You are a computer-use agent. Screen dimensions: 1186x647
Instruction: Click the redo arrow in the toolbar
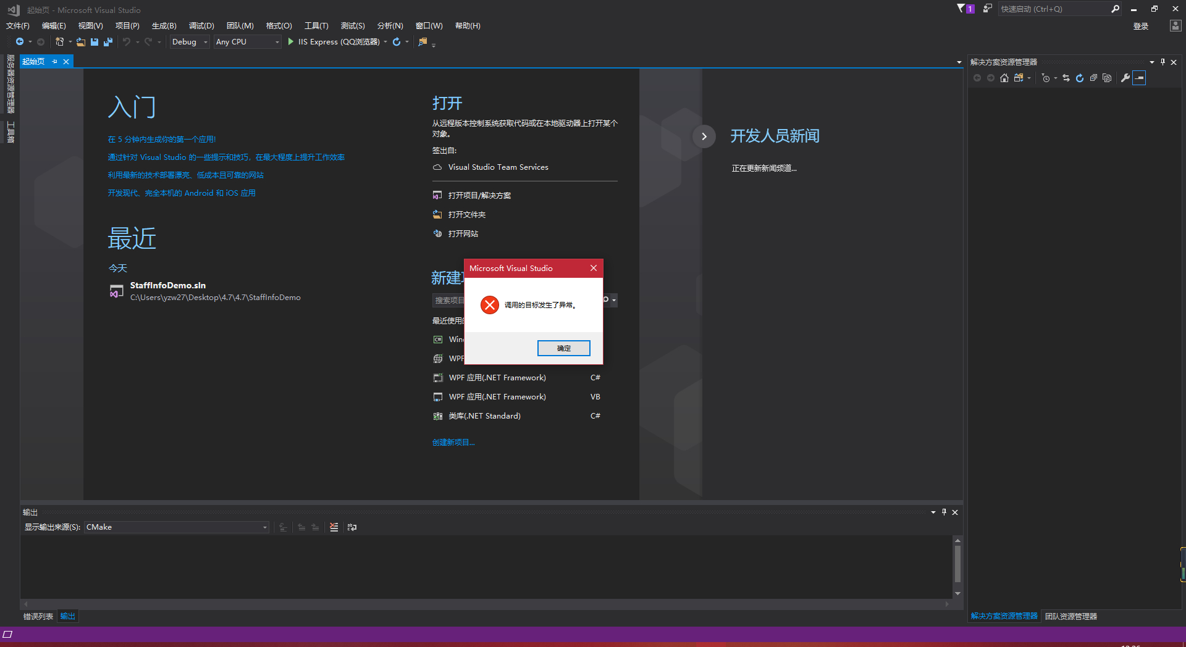(148, 42)
